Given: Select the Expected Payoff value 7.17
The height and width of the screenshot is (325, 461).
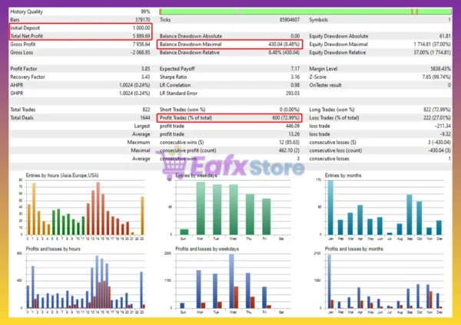Looking at the screenshot, I should (x=295, y=69).
